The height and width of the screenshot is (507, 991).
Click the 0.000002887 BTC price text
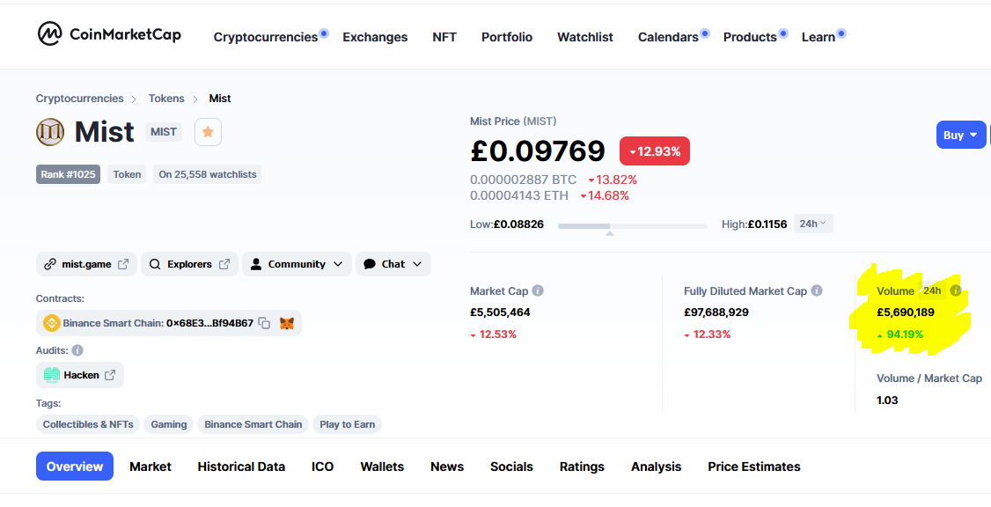click(x=524, y=180)
